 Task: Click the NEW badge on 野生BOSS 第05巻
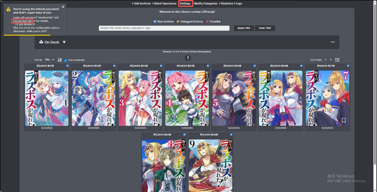click(x=255, y=66)
